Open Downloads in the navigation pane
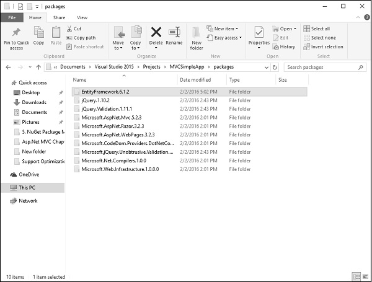This screenshot has height=282, width=372. (30, 102)
